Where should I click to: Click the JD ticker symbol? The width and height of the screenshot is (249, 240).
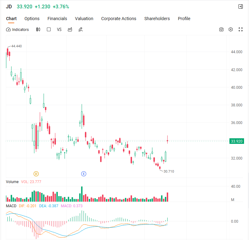coord(9,6)
